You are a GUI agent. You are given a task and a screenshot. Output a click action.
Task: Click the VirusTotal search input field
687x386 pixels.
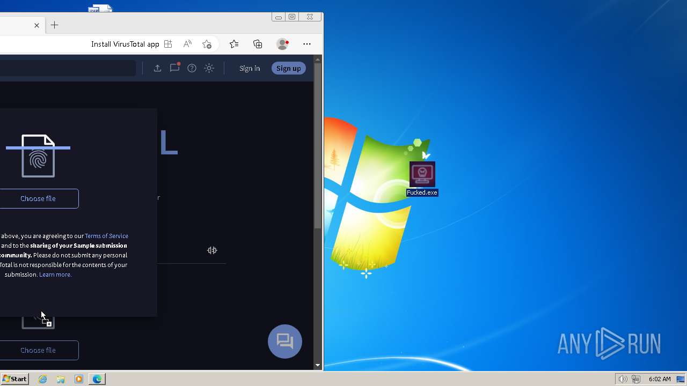tap(68, 68)
